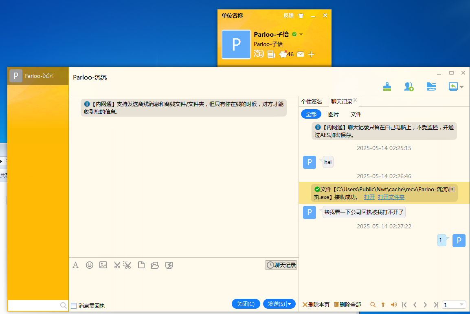The image size is (470, 314).
Task: Click the font style 'A' icon
Action: pos(76,265)
